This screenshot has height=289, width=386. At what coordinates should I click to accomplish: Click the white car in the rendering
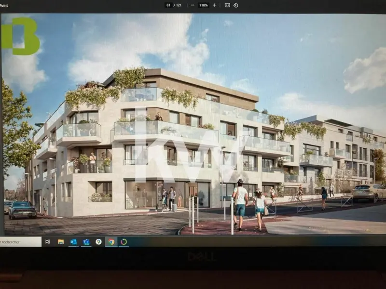pyautogui.click(x=368, y=192)
